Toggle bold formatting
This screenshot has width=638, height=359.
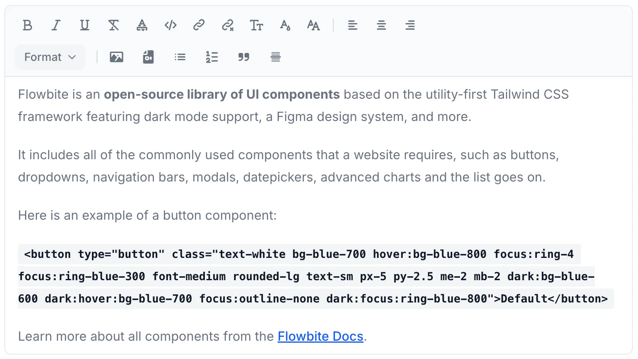pyautogui.click(x=27, y=25)
